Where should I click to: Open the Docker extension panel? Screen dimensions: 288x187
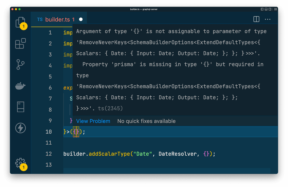[21, 86]
